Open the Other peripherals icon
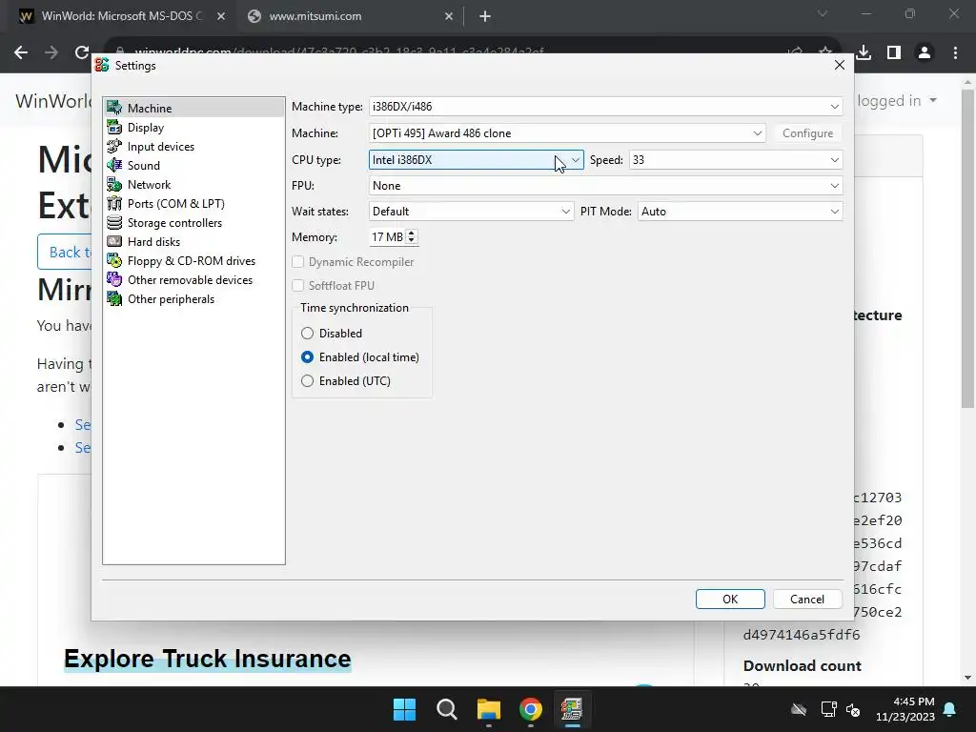Screen dimensions: 976x732 tap(114, 298)
